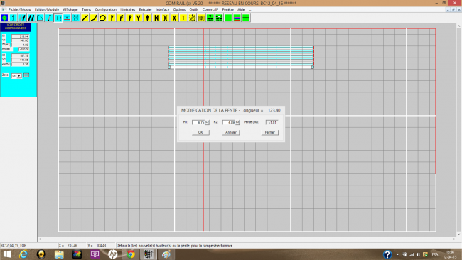Click the yellow icon with red T
This screenshot has width=462, height=260.
183,18
